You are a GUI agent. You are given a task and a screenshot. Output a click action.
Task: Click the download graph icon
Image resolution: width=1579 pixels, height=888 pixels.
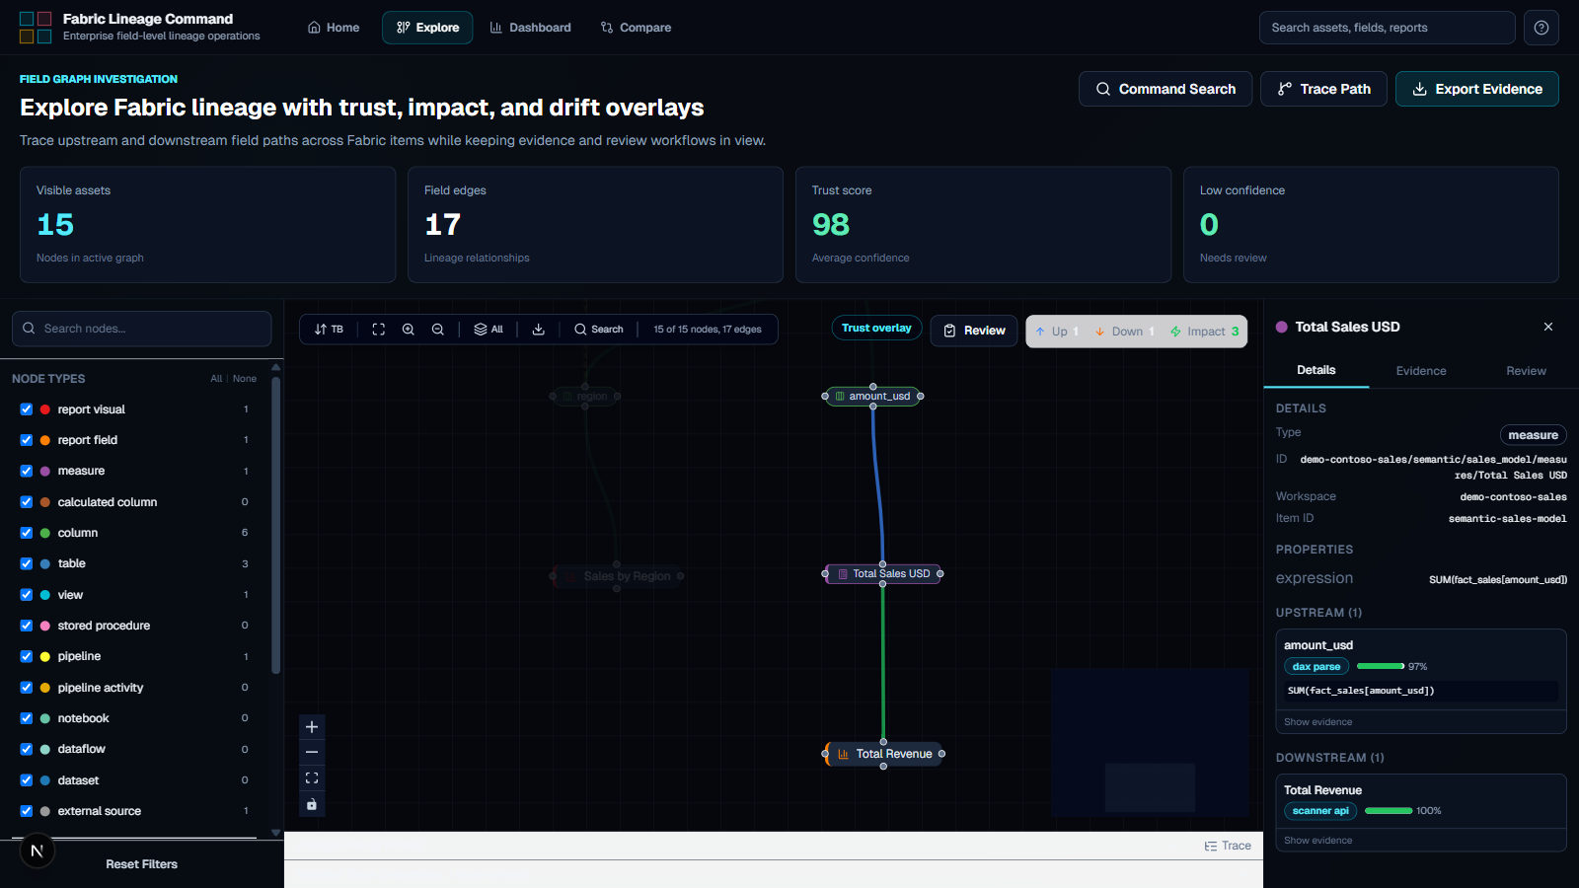(x=539, y=330)
